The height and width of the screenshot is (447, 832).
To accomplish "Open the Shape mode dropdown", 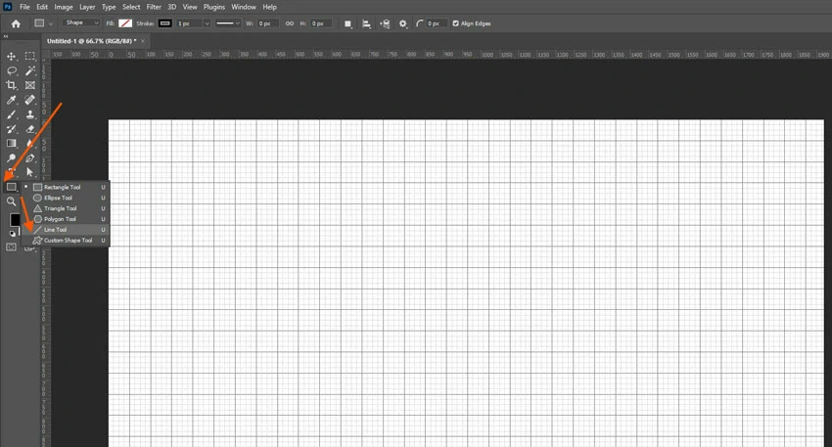I will [x=81, y=22].
